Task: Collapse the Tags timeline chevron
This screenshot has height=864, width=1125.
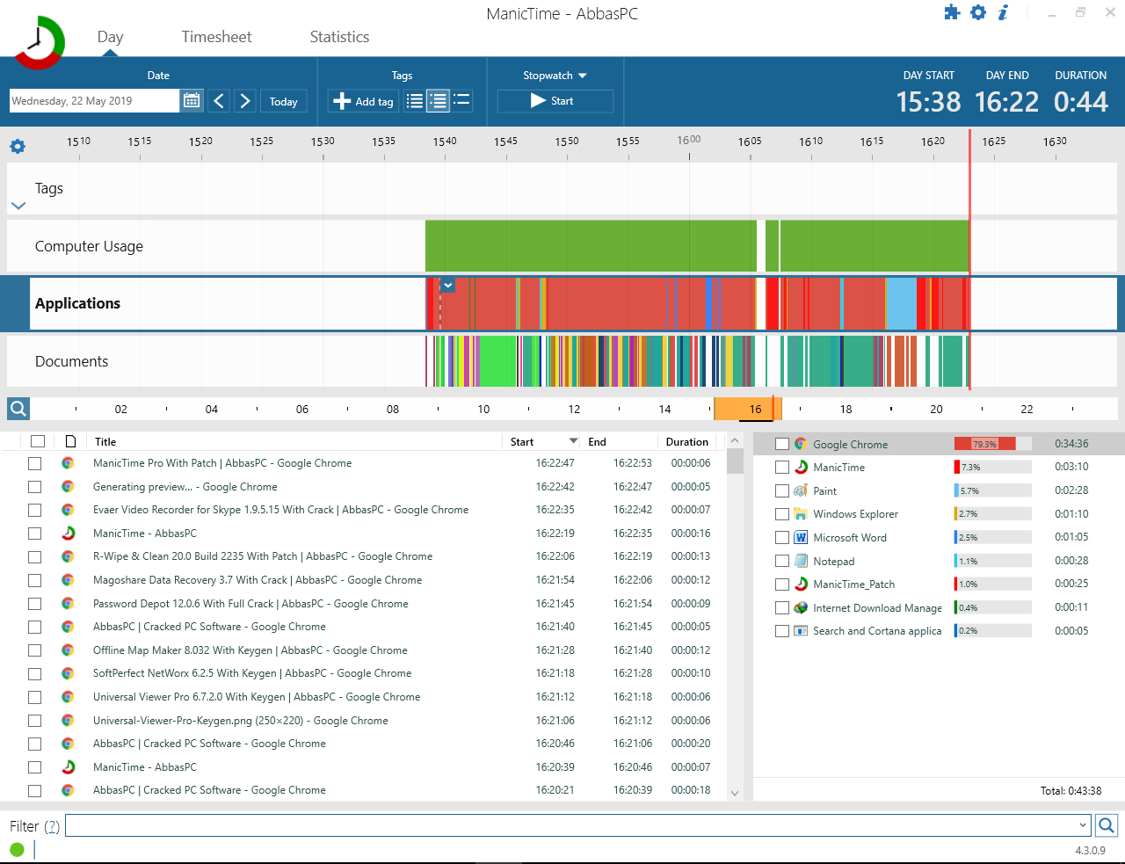Action: [x=18, y=206]
